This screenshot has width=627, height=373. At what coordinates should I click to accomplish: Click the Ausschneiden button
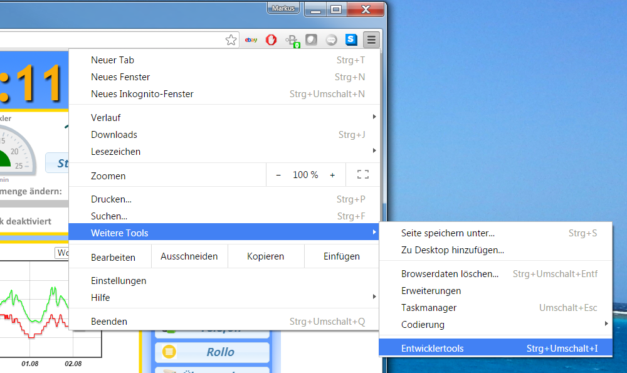pos(189,256)
